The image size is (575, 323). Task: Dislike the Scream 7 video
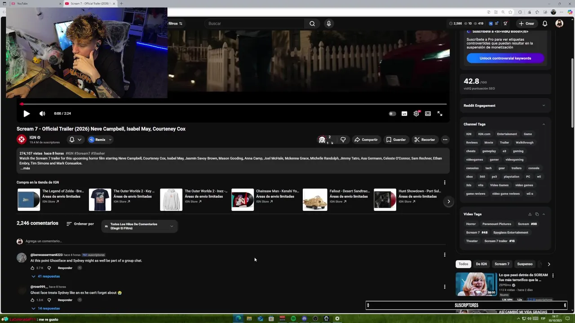[x=343, y=140]
